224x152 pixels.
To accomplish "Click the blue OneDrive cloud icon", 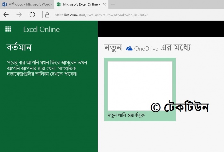I will 129,49.
